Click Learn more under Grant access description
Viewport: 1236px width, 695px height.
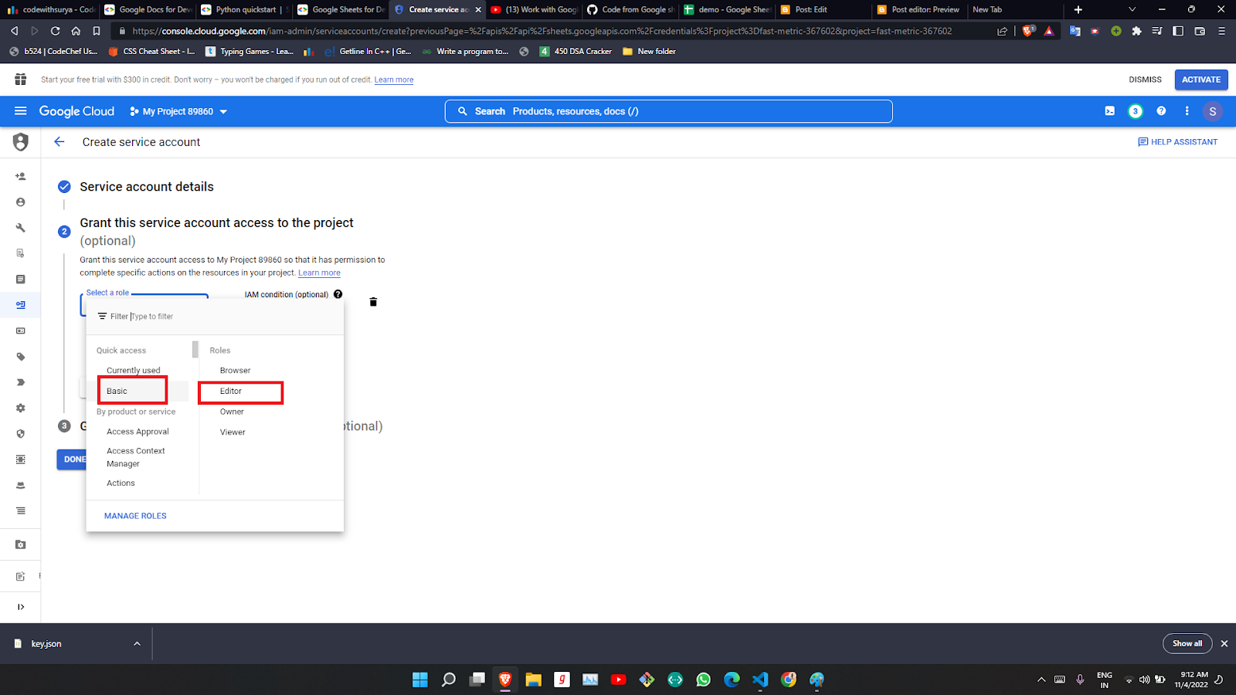[x=319, y=273]
